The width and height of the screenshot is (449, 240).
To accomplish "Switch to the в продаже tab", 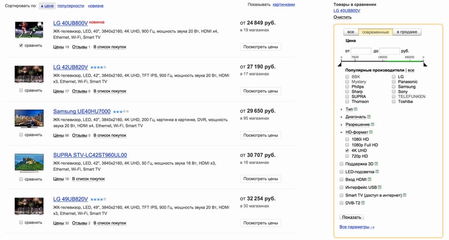I will pyautogui.click(x=407, y=32).
